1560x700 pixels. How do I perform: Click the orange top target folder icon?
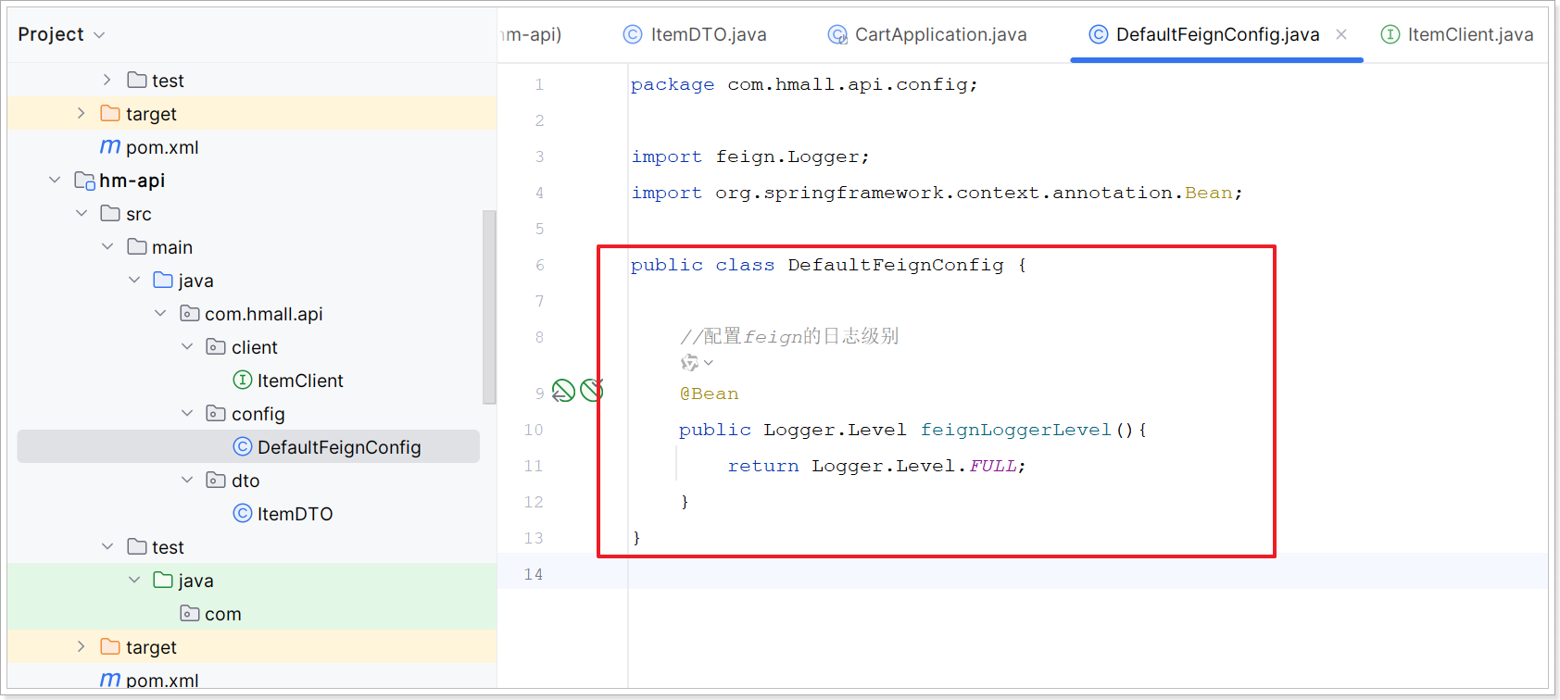(110, 114)
